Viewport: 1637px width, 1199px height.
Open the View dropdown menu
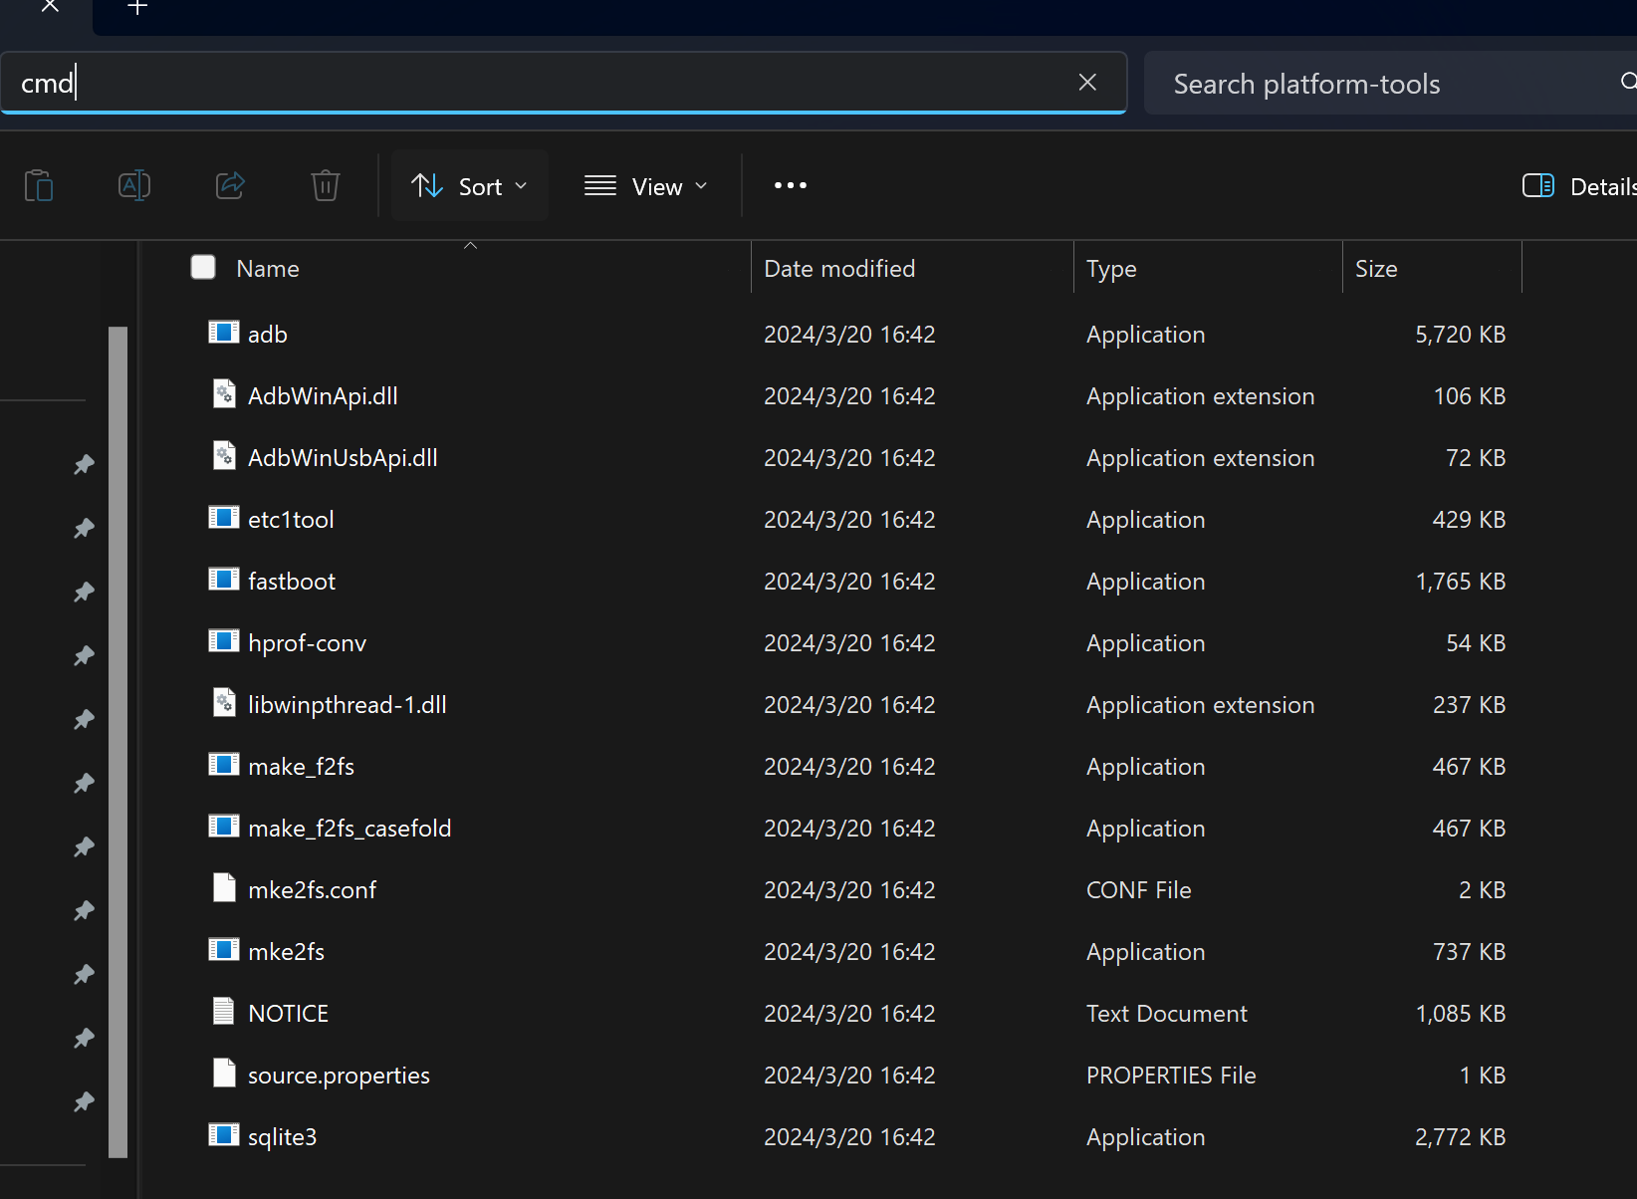(646, 186)
